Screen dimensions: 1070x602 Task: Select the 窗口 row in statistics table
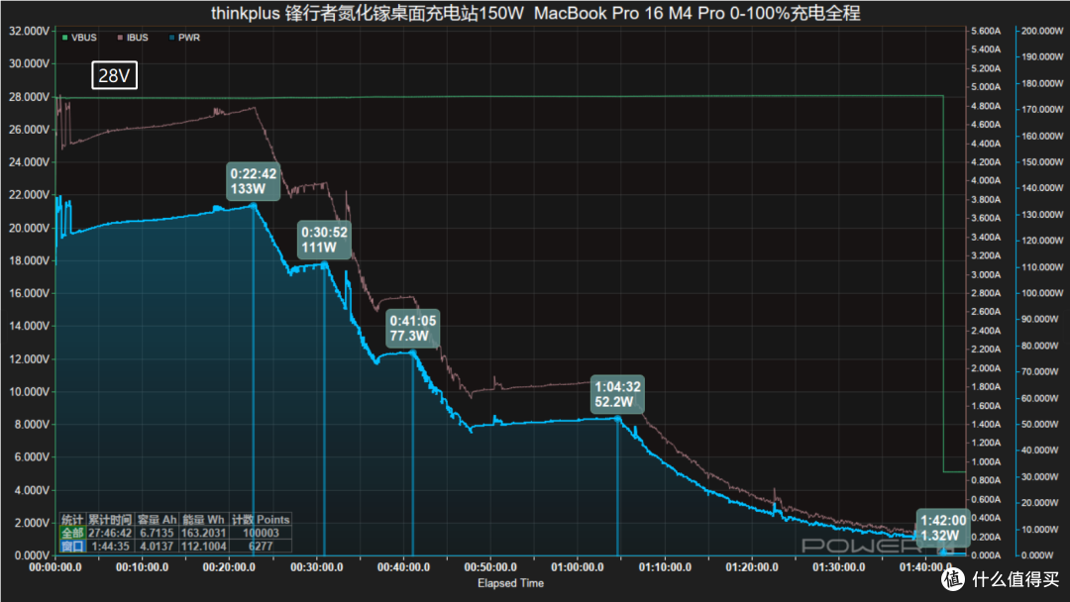coord(72,547)
